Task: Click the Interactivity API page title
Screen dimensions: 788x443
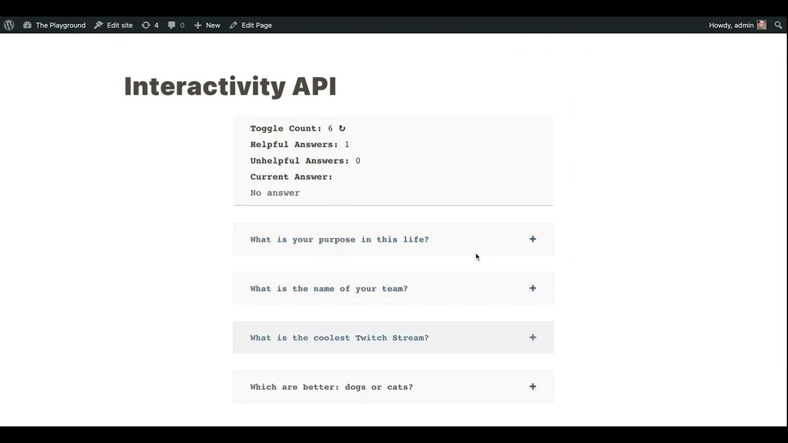Action: pyautogui.click(x=230, y=86)
